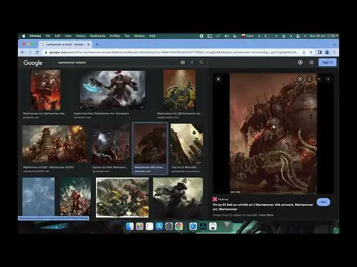Open the File menu

[x=48, y=36]
